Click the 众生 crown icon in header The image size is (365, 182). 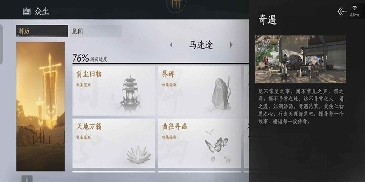pyautogui.click(x=27, y=11)
